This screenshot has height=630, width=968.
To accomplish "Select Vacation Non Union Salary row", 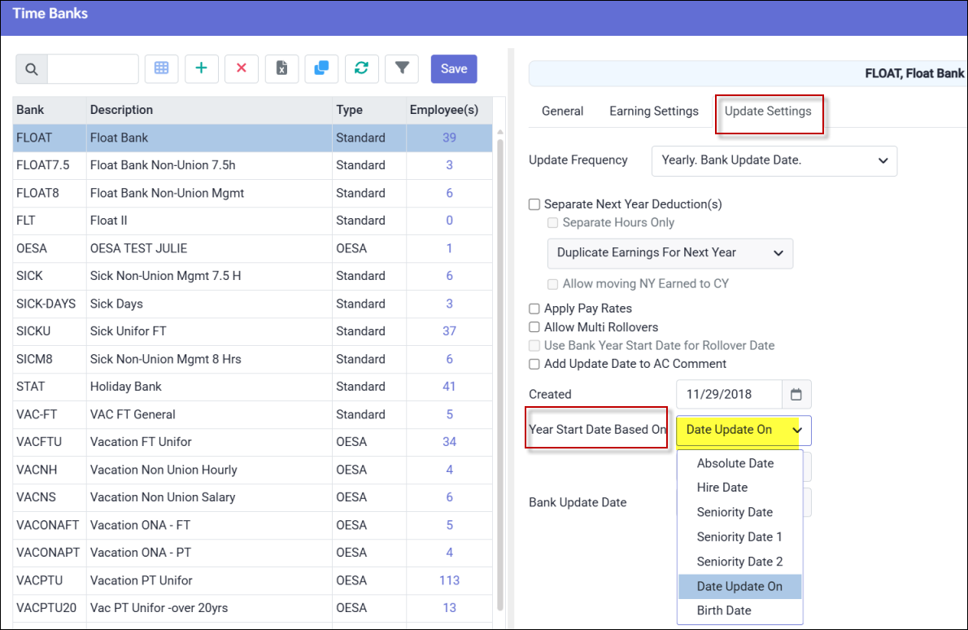I will pyautogui.click(x=252, y=497).
